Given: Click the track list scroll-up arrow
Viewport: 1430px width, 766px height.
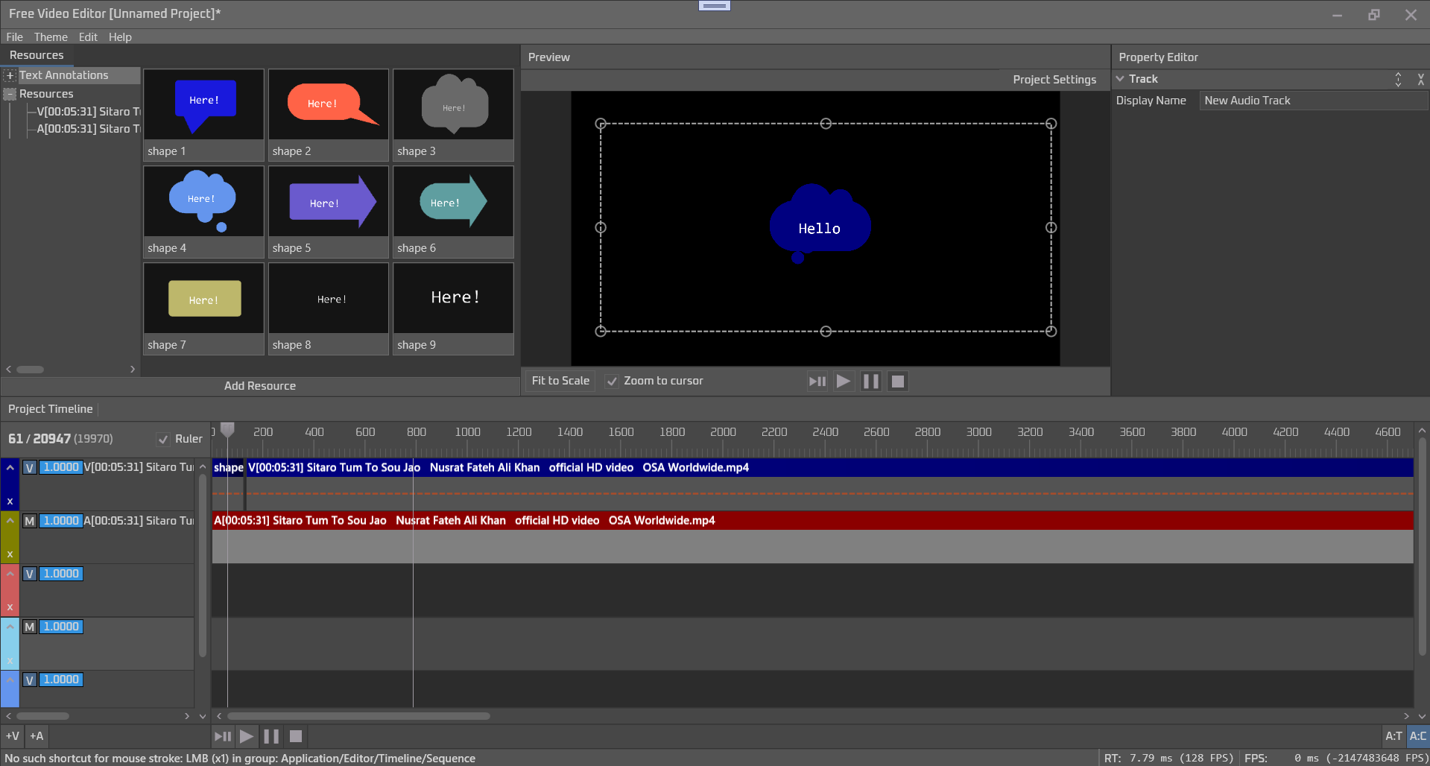Looking at the screenshot, I should click(x=202, y=467).
